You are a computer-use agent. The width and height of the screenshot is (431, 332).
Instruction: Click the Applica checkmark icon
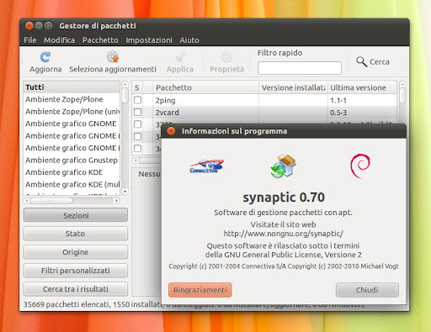180,57
